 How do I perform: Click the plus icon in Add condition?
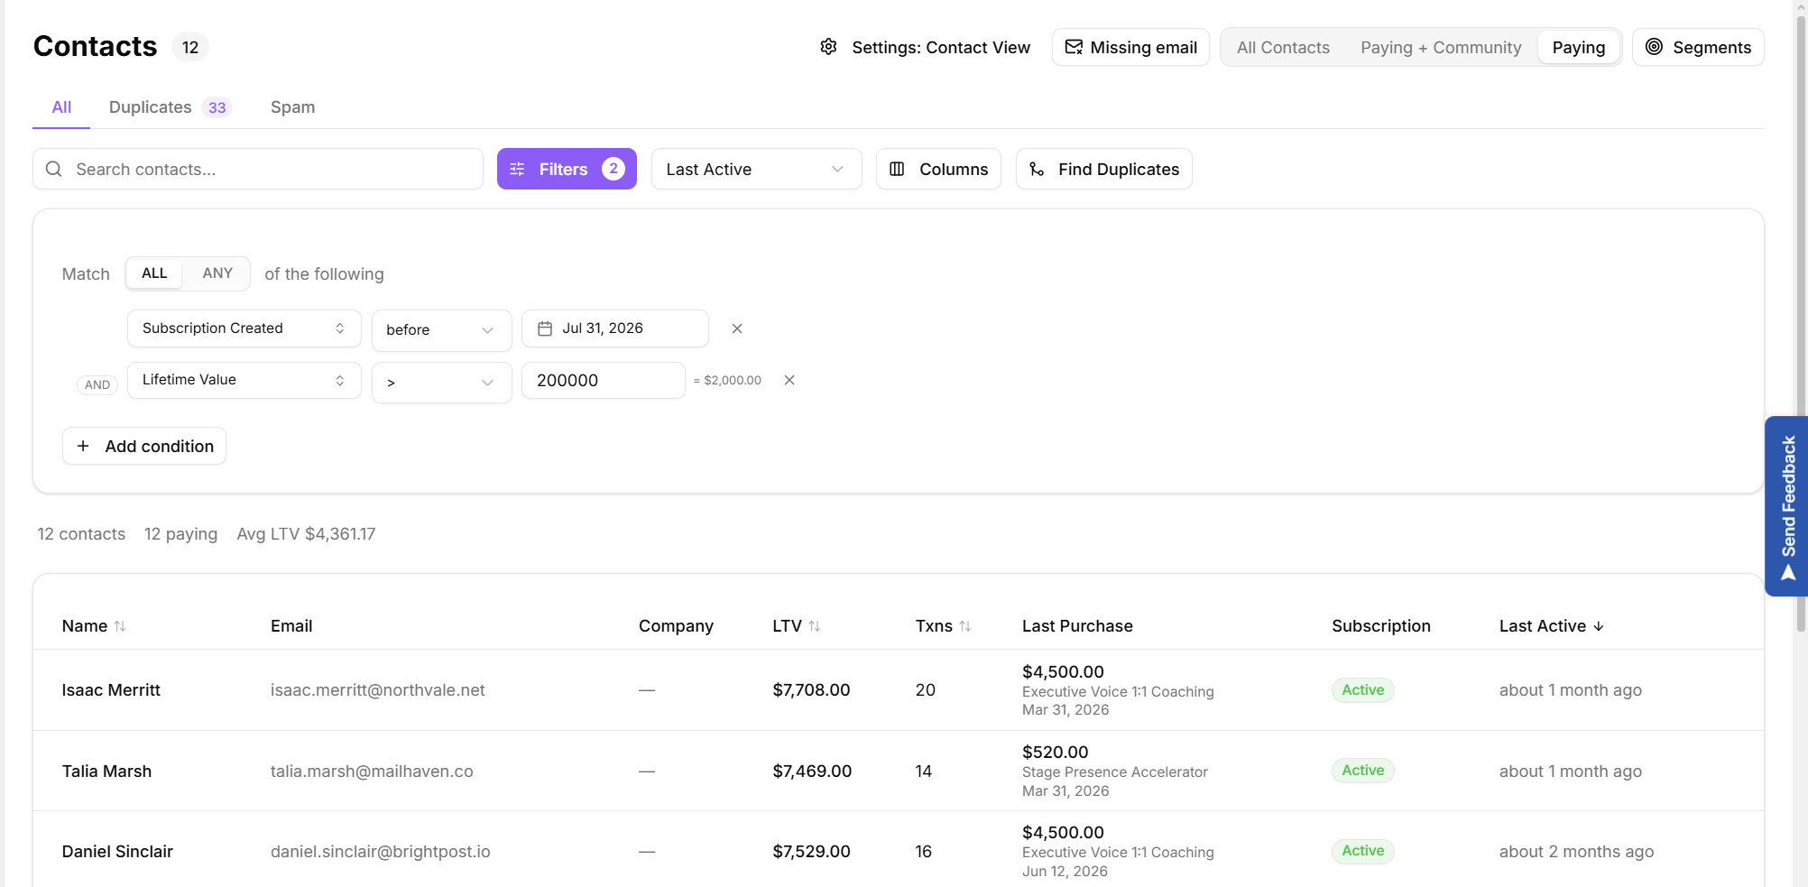[83, 446]
